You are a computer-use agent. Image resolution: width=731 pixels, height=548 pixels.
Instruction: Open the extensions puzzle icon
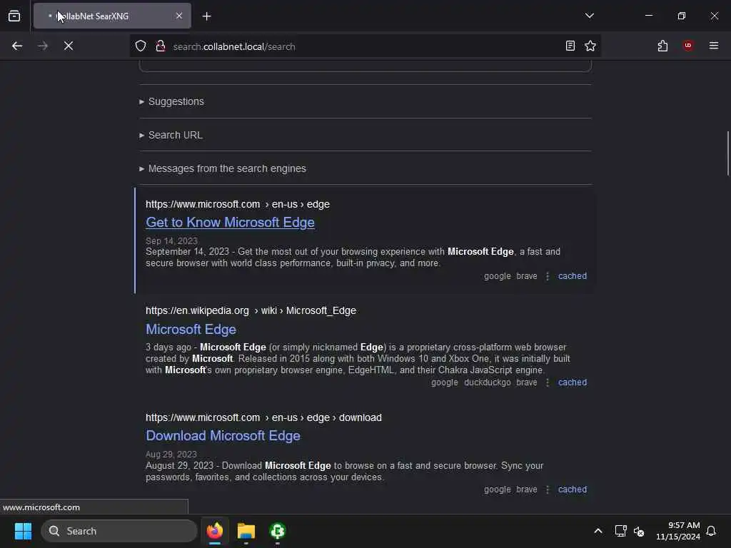pos(662,46)
